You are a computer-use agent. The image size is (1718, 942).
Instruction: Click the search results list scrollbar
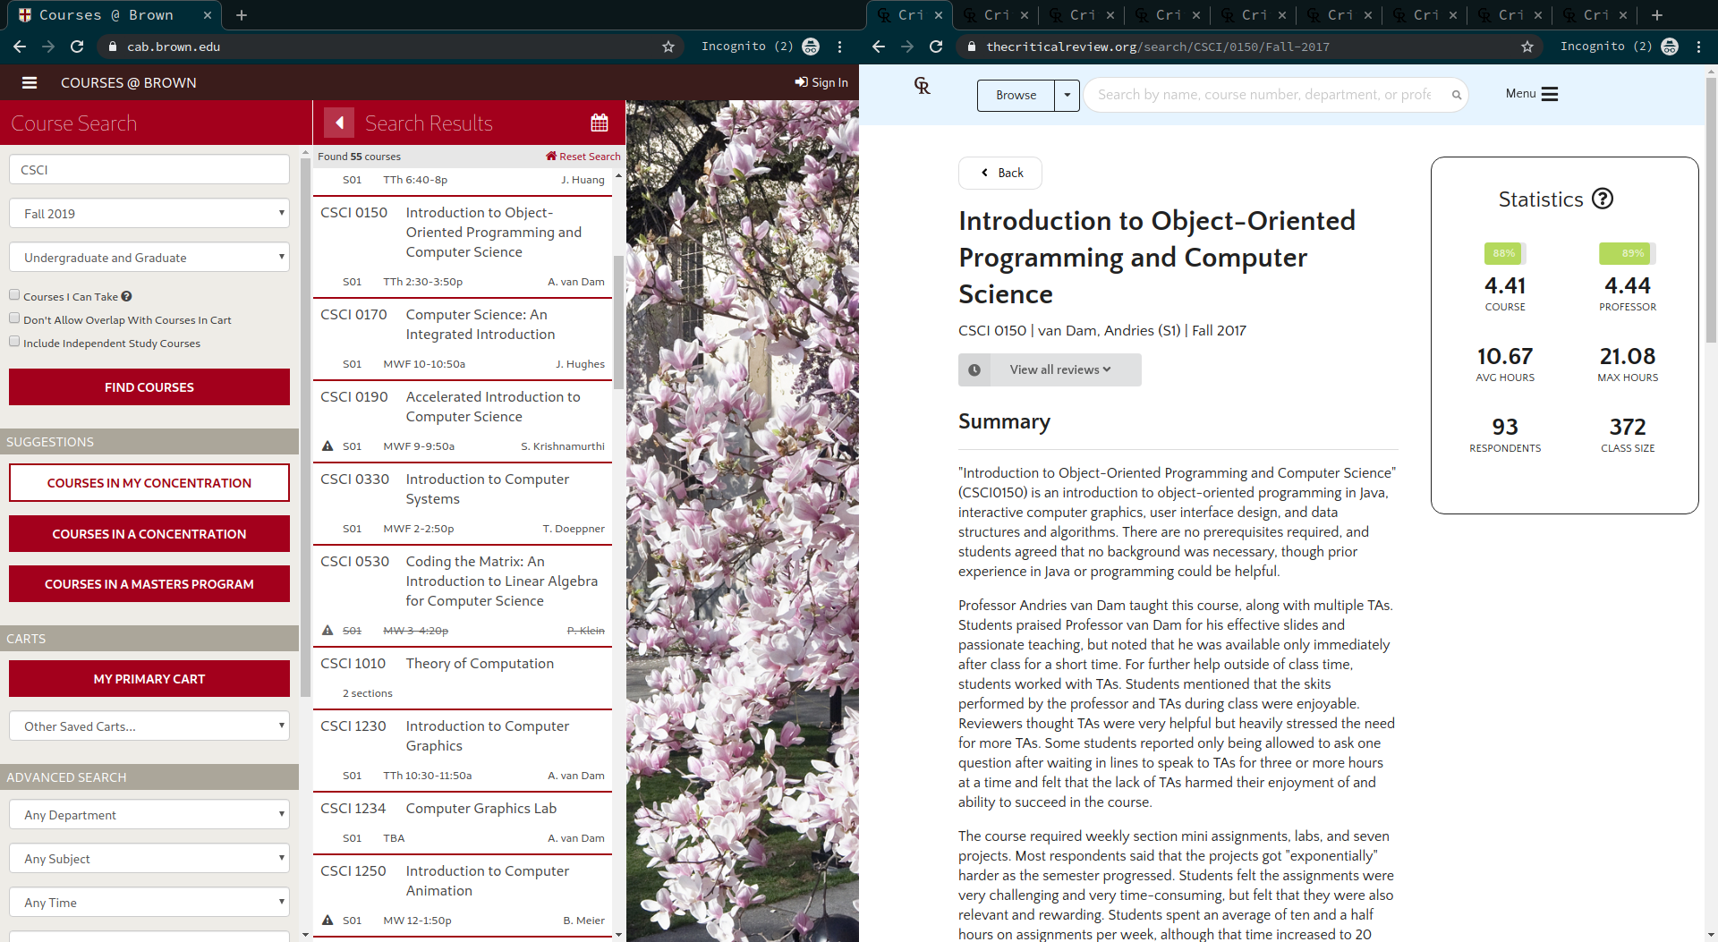(x=618, y=322)
